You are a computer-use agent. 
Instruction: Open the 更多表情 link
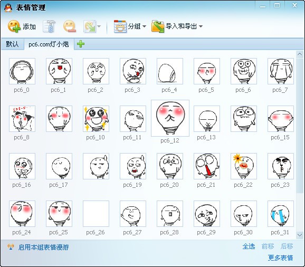coord(280,258)
